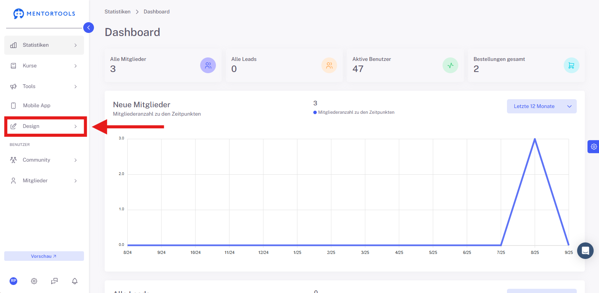Screen dimensions: 599x293
Task: Open the Mobile App menu item
Action: (x=44, y=106)
